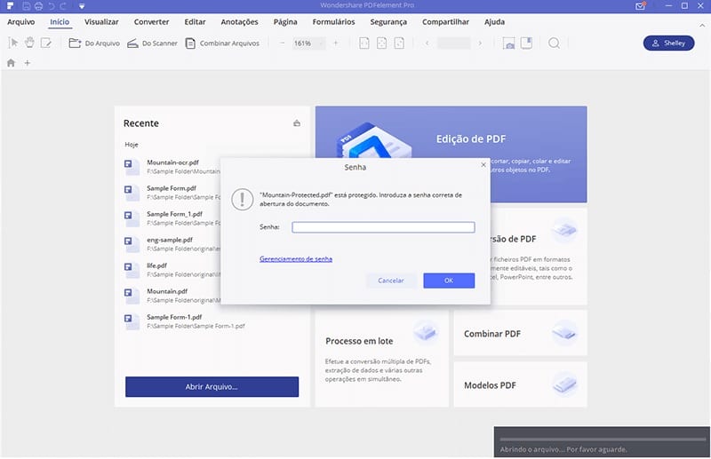Open the Arquivo menu
The height and width of the screenshot is (459, 711).
[20, 21]
